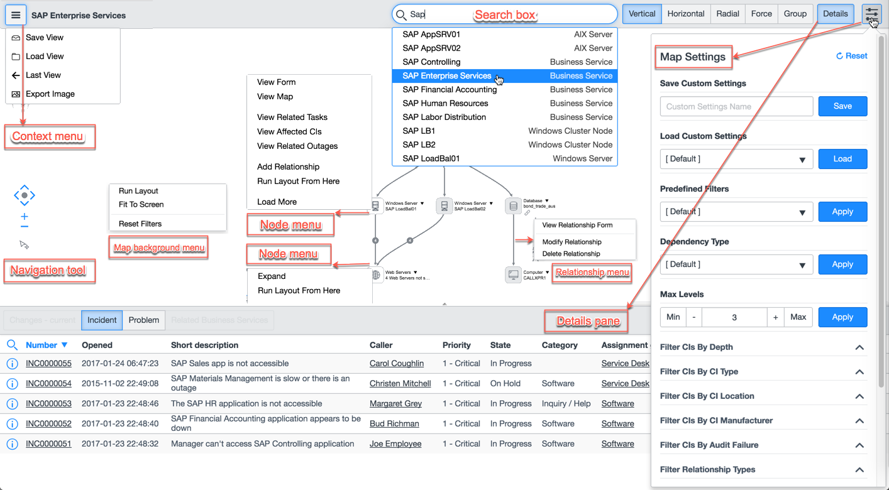This screenshot has height=490, width=889.
Task: Open Dependency Type dropdown
Action: [x=736, y=264]
